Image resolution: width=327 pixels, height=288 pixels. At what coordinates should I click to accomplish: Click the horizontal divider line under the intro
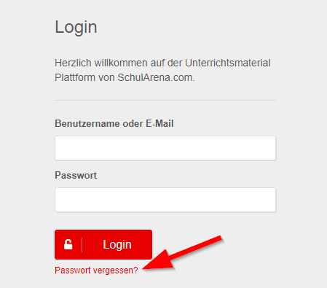point(165,100)
